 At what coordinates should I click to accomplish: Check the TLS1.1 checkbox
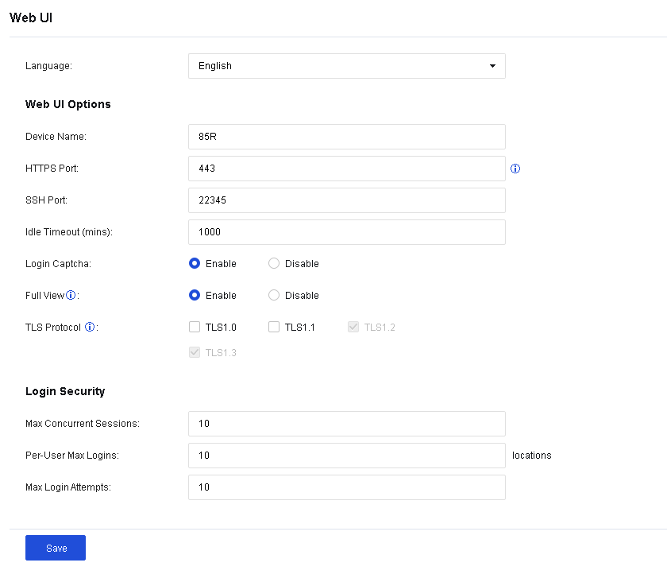pyautogui.click(x=274, y=327)
